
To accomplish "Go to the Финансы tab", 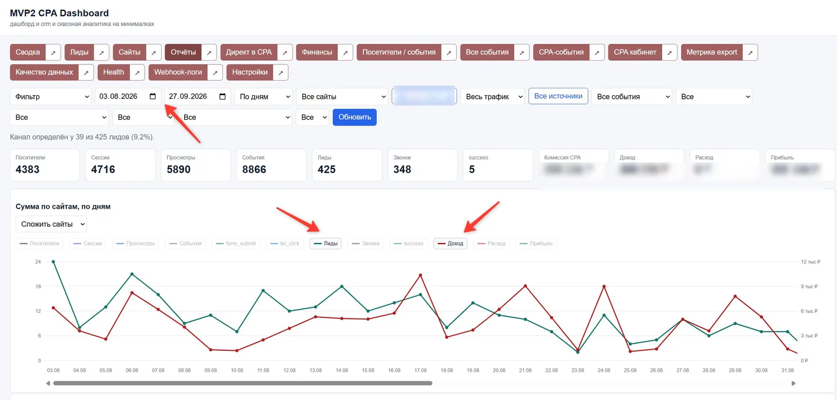I will [x=317, y=52].
